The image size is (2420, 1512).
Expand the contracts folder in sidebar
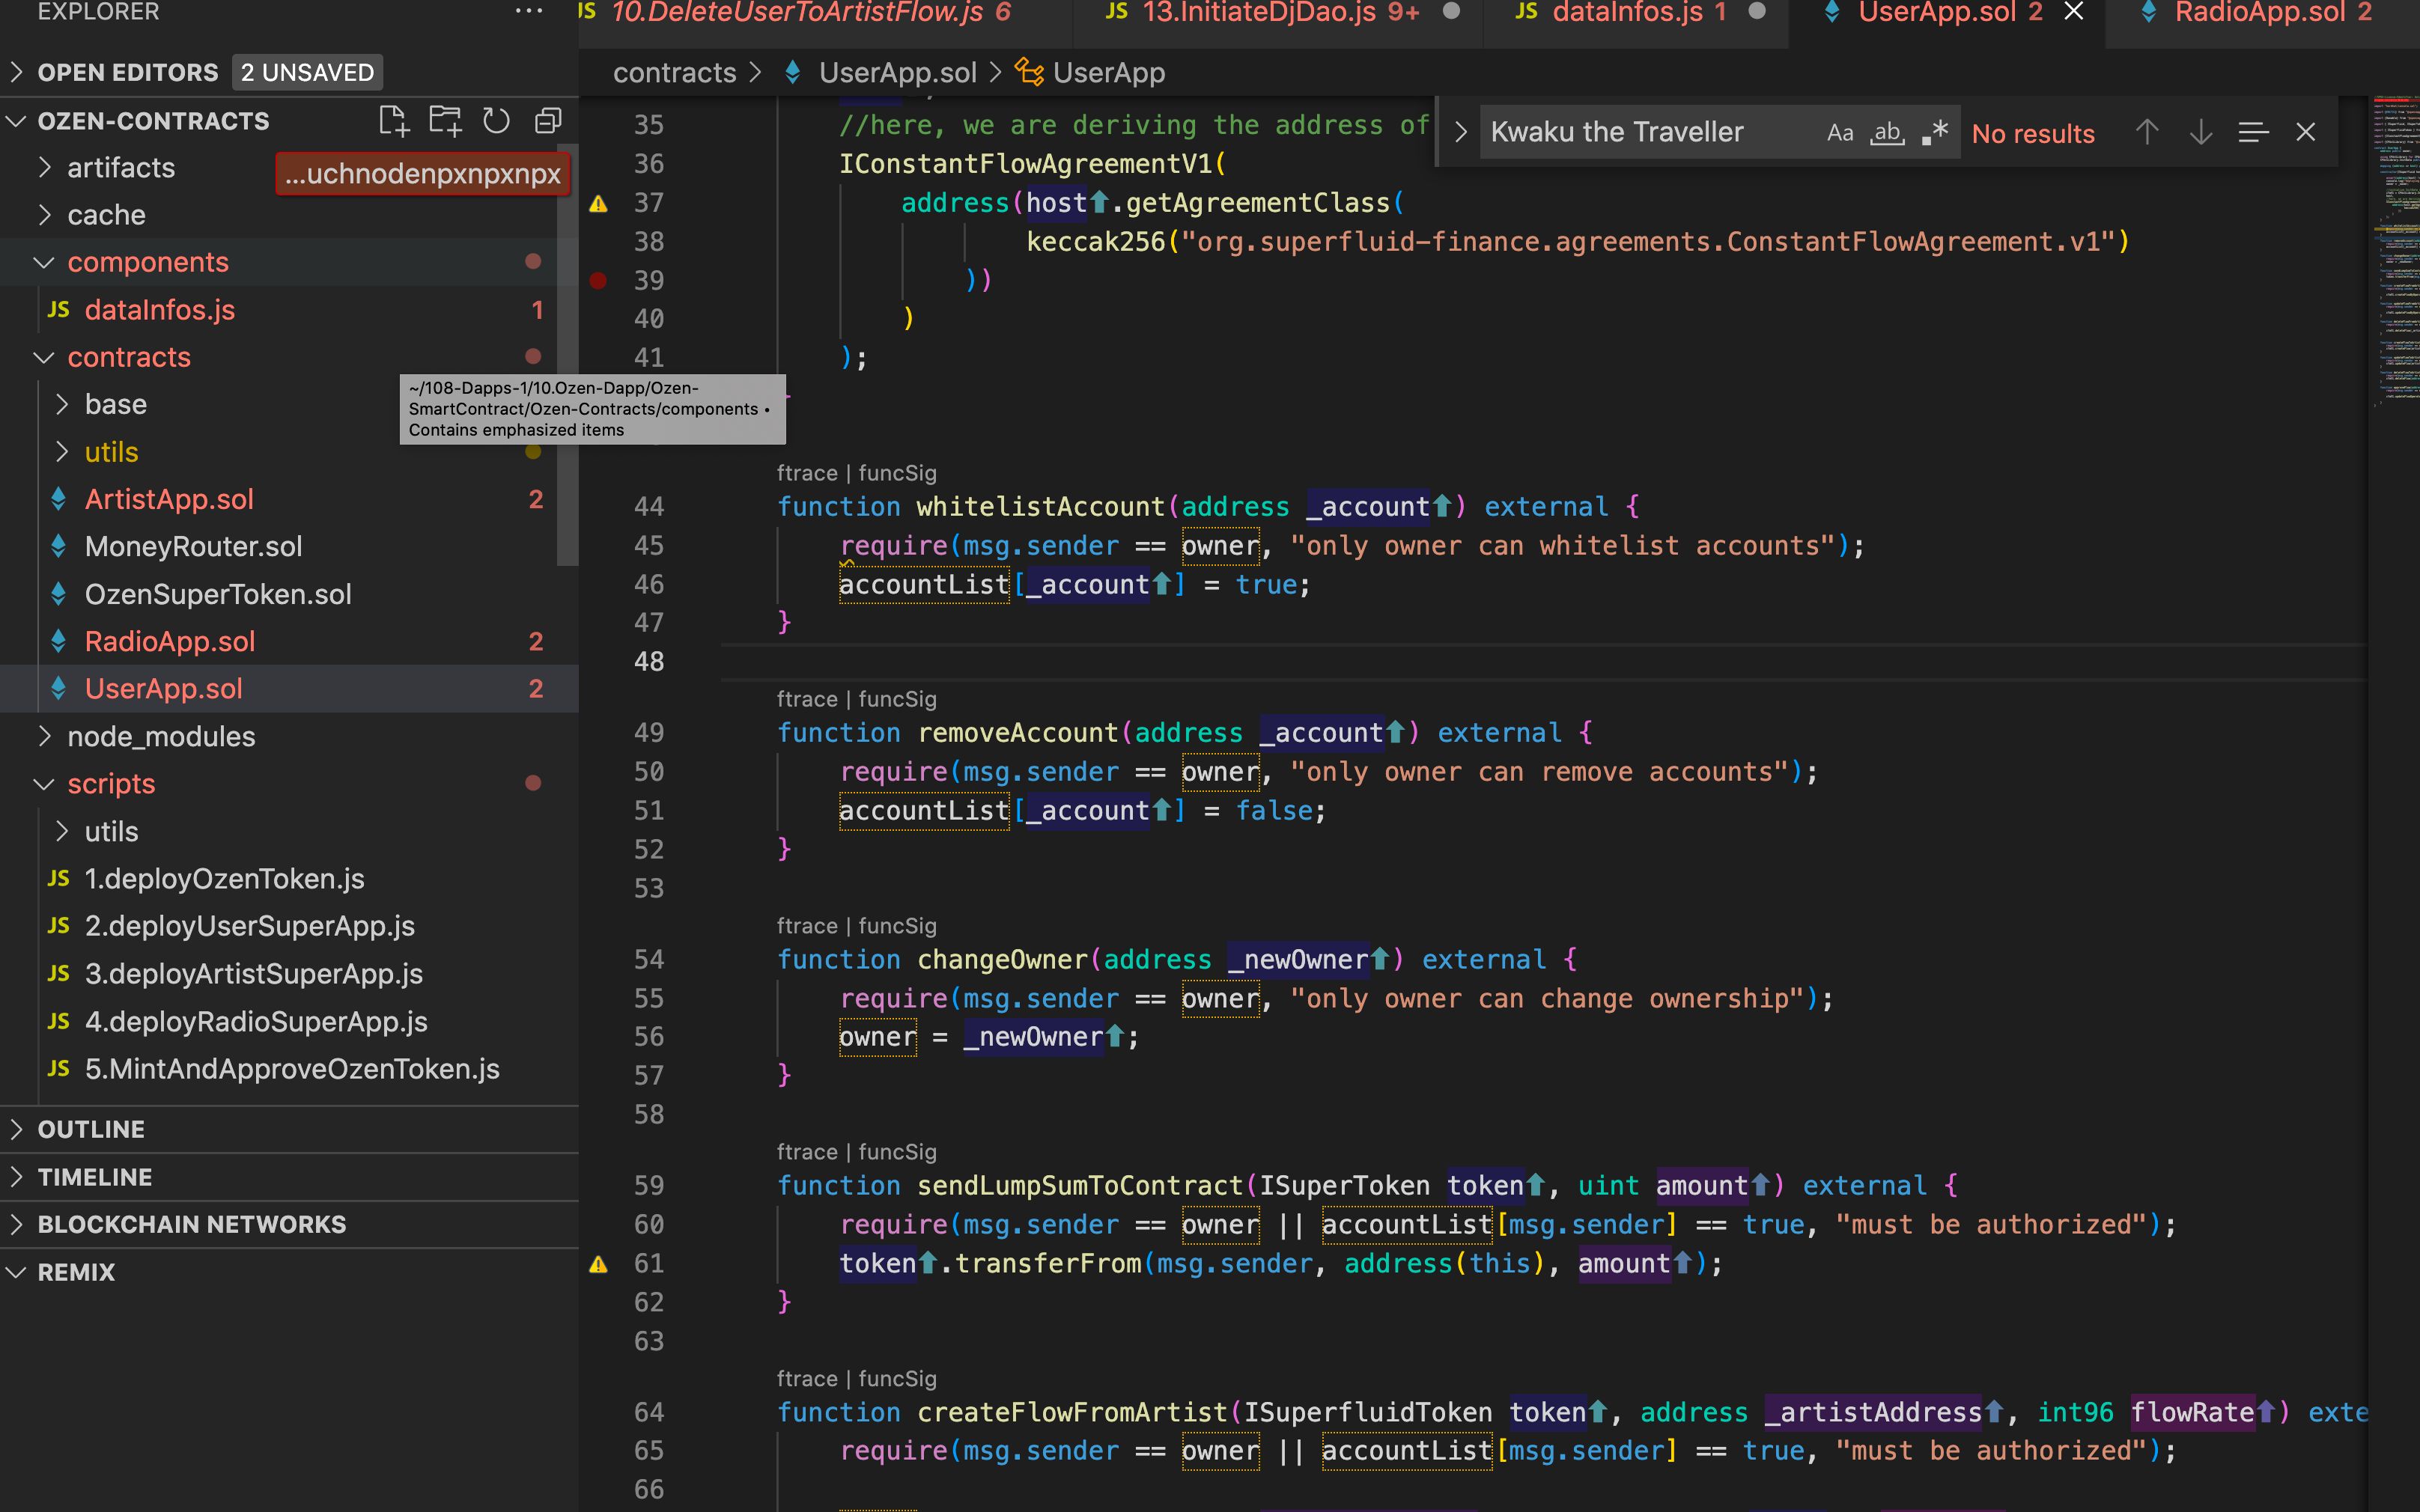(127, 356)
